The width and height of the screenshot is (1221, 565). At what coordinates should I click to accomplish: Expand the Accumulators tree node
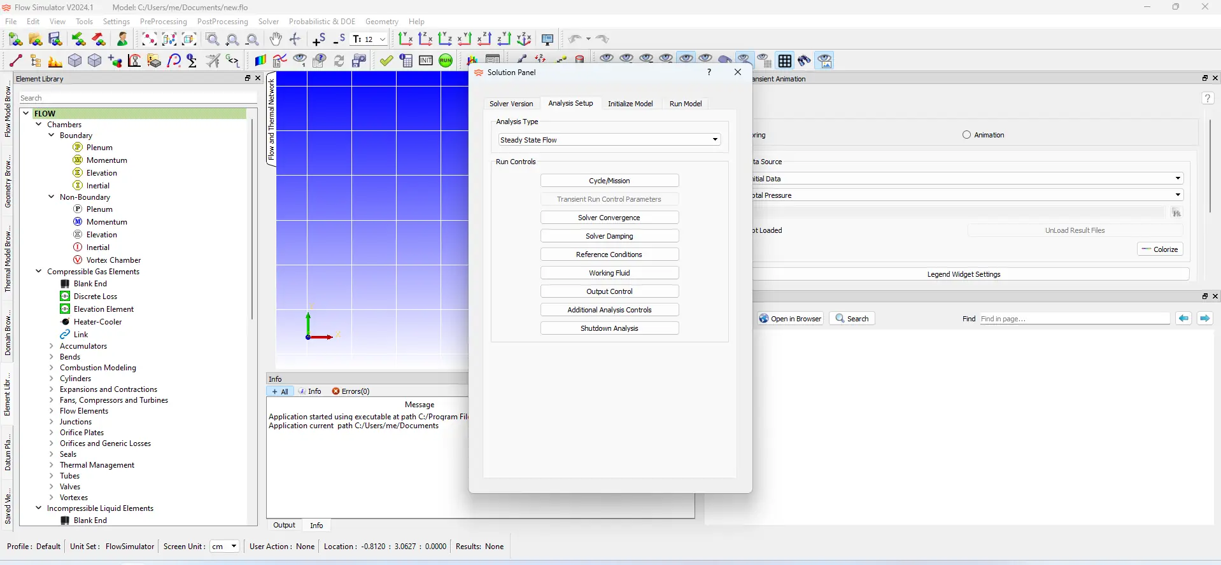pyautogui.click(x=52, y=346)
